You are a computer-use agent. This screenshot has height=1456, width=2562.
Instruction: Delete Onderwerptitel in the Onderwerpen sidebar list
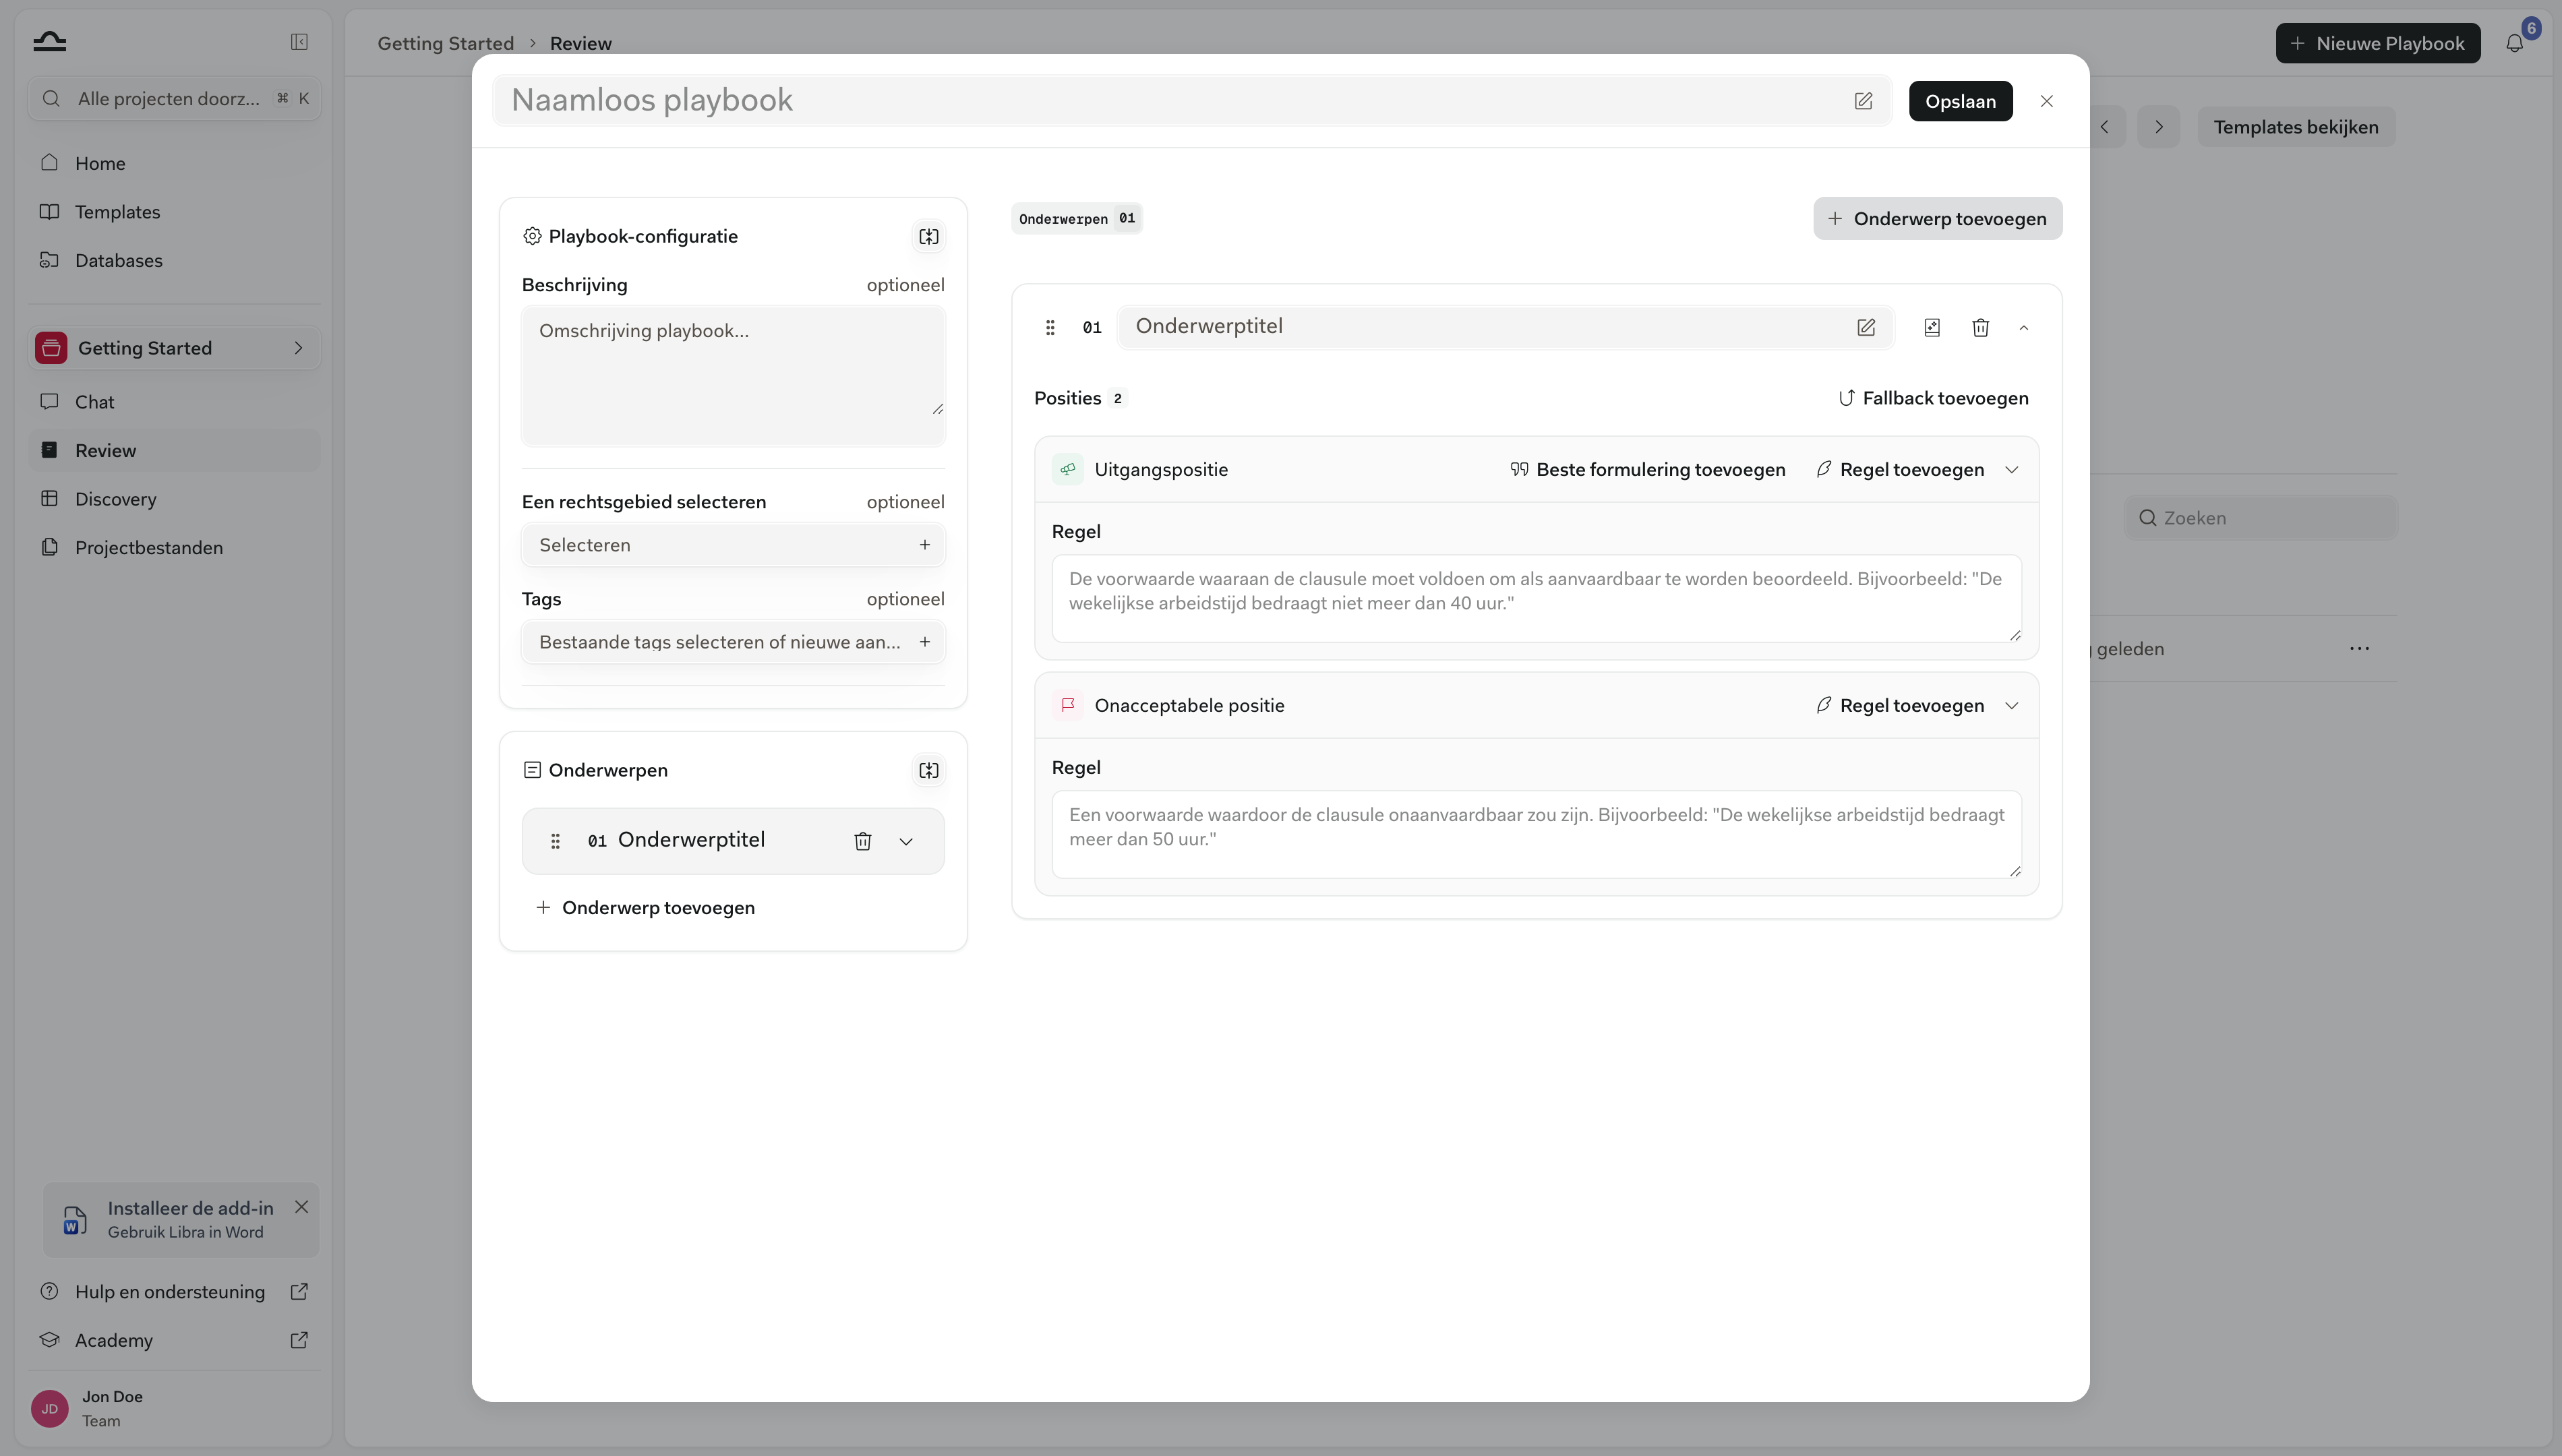tap(863, 841)
